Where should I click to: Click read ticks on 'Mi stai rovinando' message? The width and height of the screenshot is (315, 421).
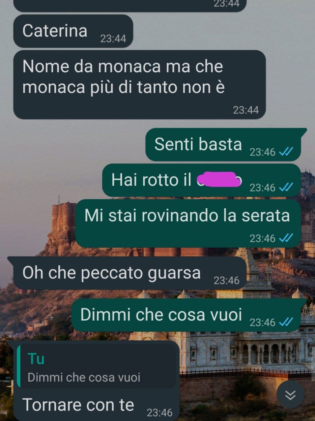tap(286, 238)
